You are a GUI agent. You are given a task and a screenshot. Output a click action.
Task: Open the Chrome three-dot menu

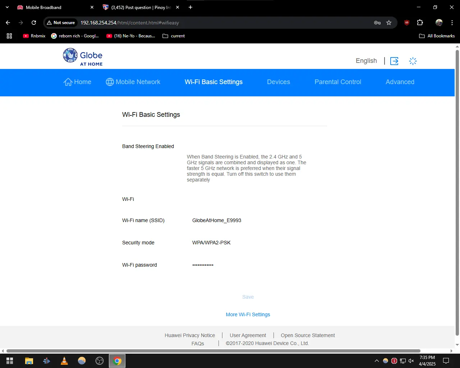point(452,23)
